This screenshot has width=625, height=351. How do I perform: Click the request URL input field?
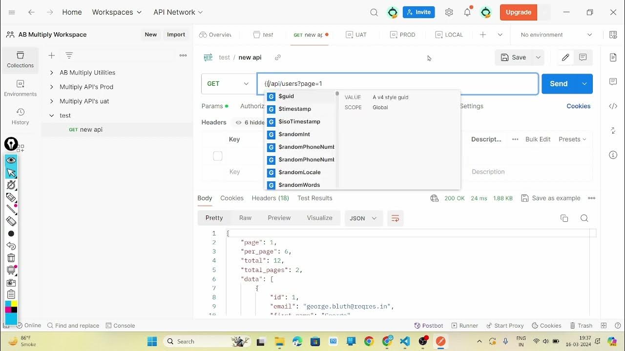click(x=397, y=84)
